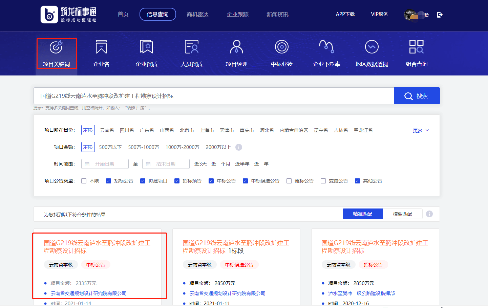Open the 开始日期 date picker

105,163
